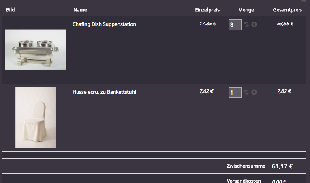310x183 pixels.
Task: Click the 53,55 € total price
Action: click(285, 24)
